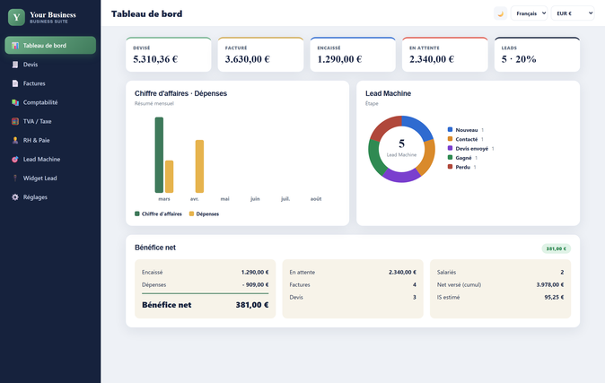605x383 pixels.
Task: Click the Nouveau blue legend swatch
Action: pos(450,129)
